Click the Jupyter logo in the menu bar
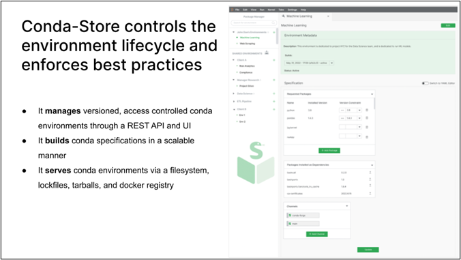The image size is (461, 260). pos(232,10)
